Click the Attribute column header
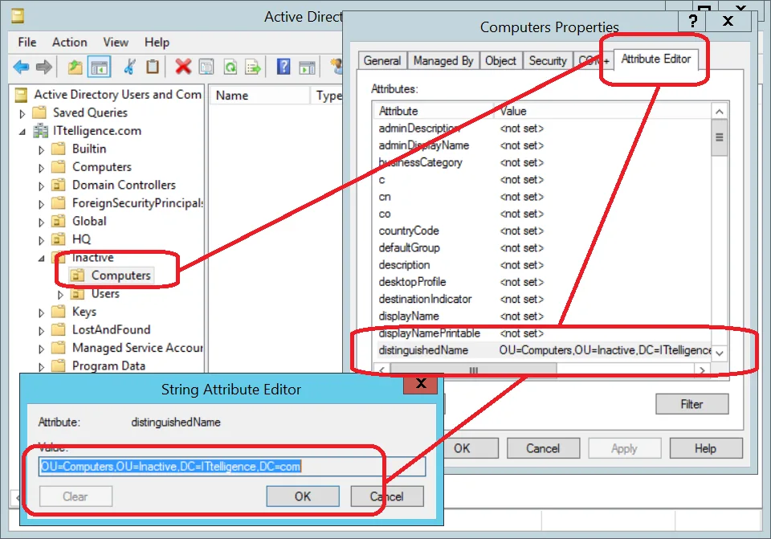 click(433, 111)
